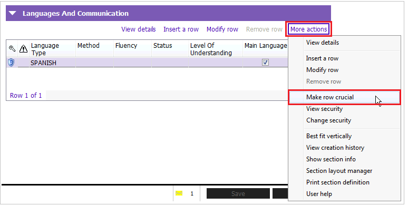Screen dimensions: 408x206
Task: Click the greyed Remove row toolbar link
Action: tap(265, 29)
